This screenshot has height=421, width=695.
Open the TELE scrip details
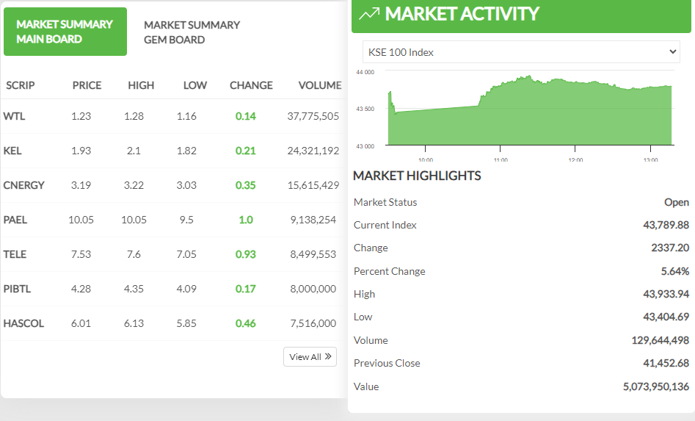click(15, 254)
